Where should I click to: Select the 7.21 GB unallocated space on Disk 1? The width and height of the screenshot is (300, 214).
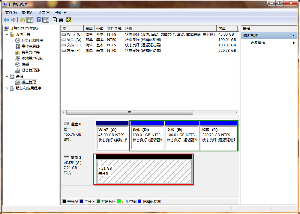144,171
